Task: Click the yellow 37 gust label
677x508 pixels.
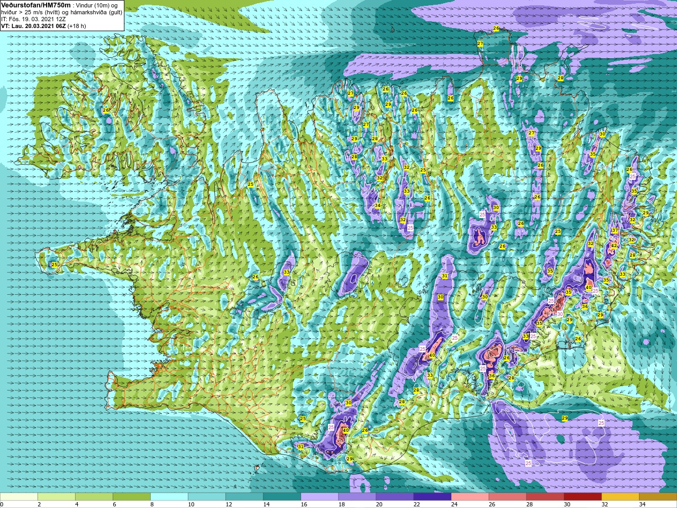Action: (x=615, y=231)
